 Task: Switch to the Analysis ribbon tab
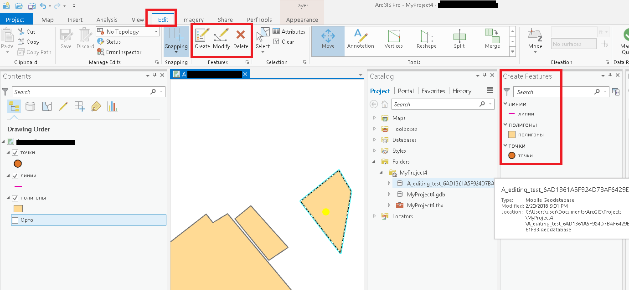coord(107,20)
